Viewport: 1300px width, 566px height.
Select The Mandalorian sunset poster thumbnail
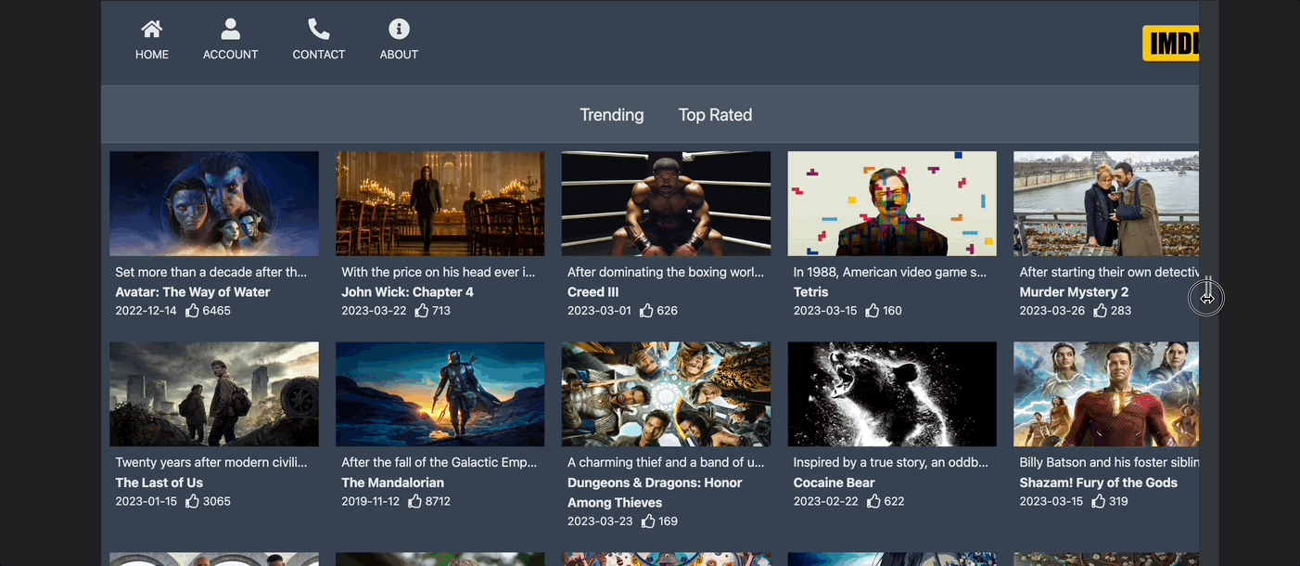click(x=440, y=394)
